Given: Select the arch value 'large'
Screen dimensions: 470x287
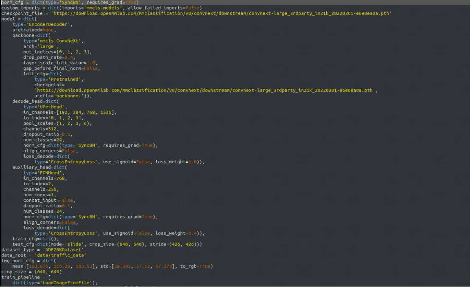Looking at the screenshot, I should tap(47, 46).
